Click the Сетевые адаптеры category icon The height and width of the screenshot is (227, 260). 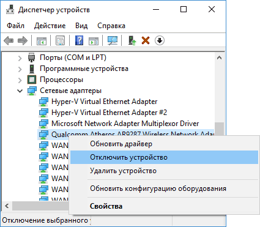[x=32, y=91]
